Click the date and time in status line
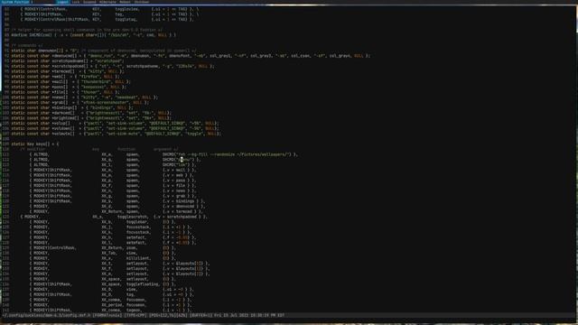Image resolution: width=578 pixels, height=325 pixels. coord(249,315)
